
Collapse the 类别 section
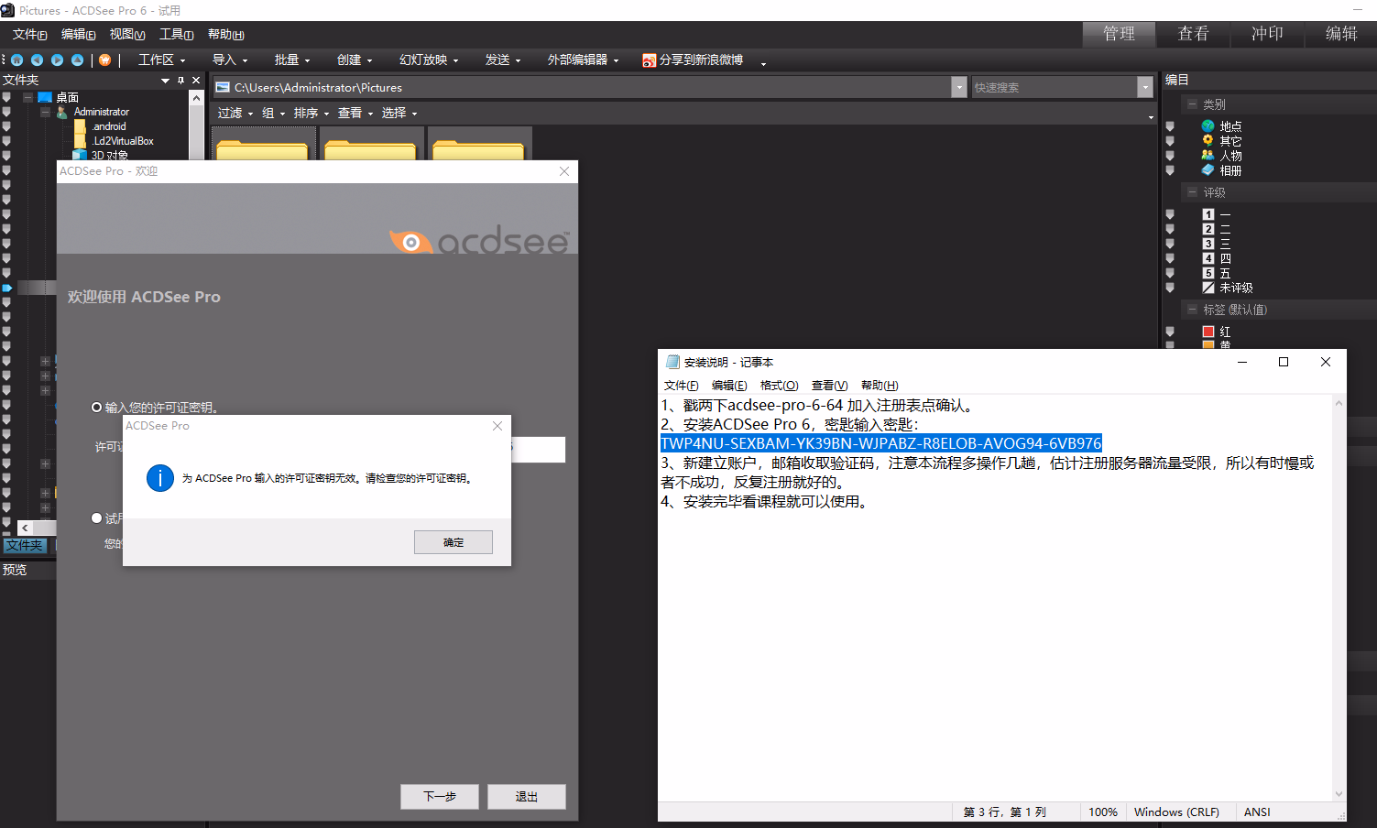1192,104
